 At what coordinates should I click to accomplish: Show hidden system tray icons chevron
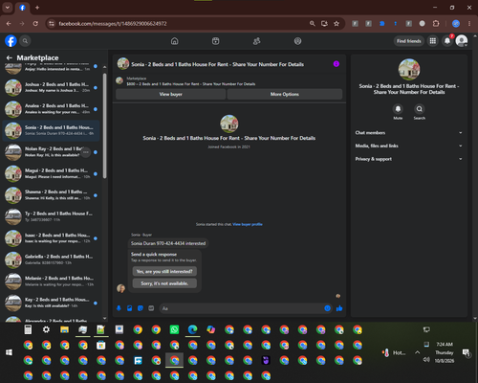coord(417,352)
